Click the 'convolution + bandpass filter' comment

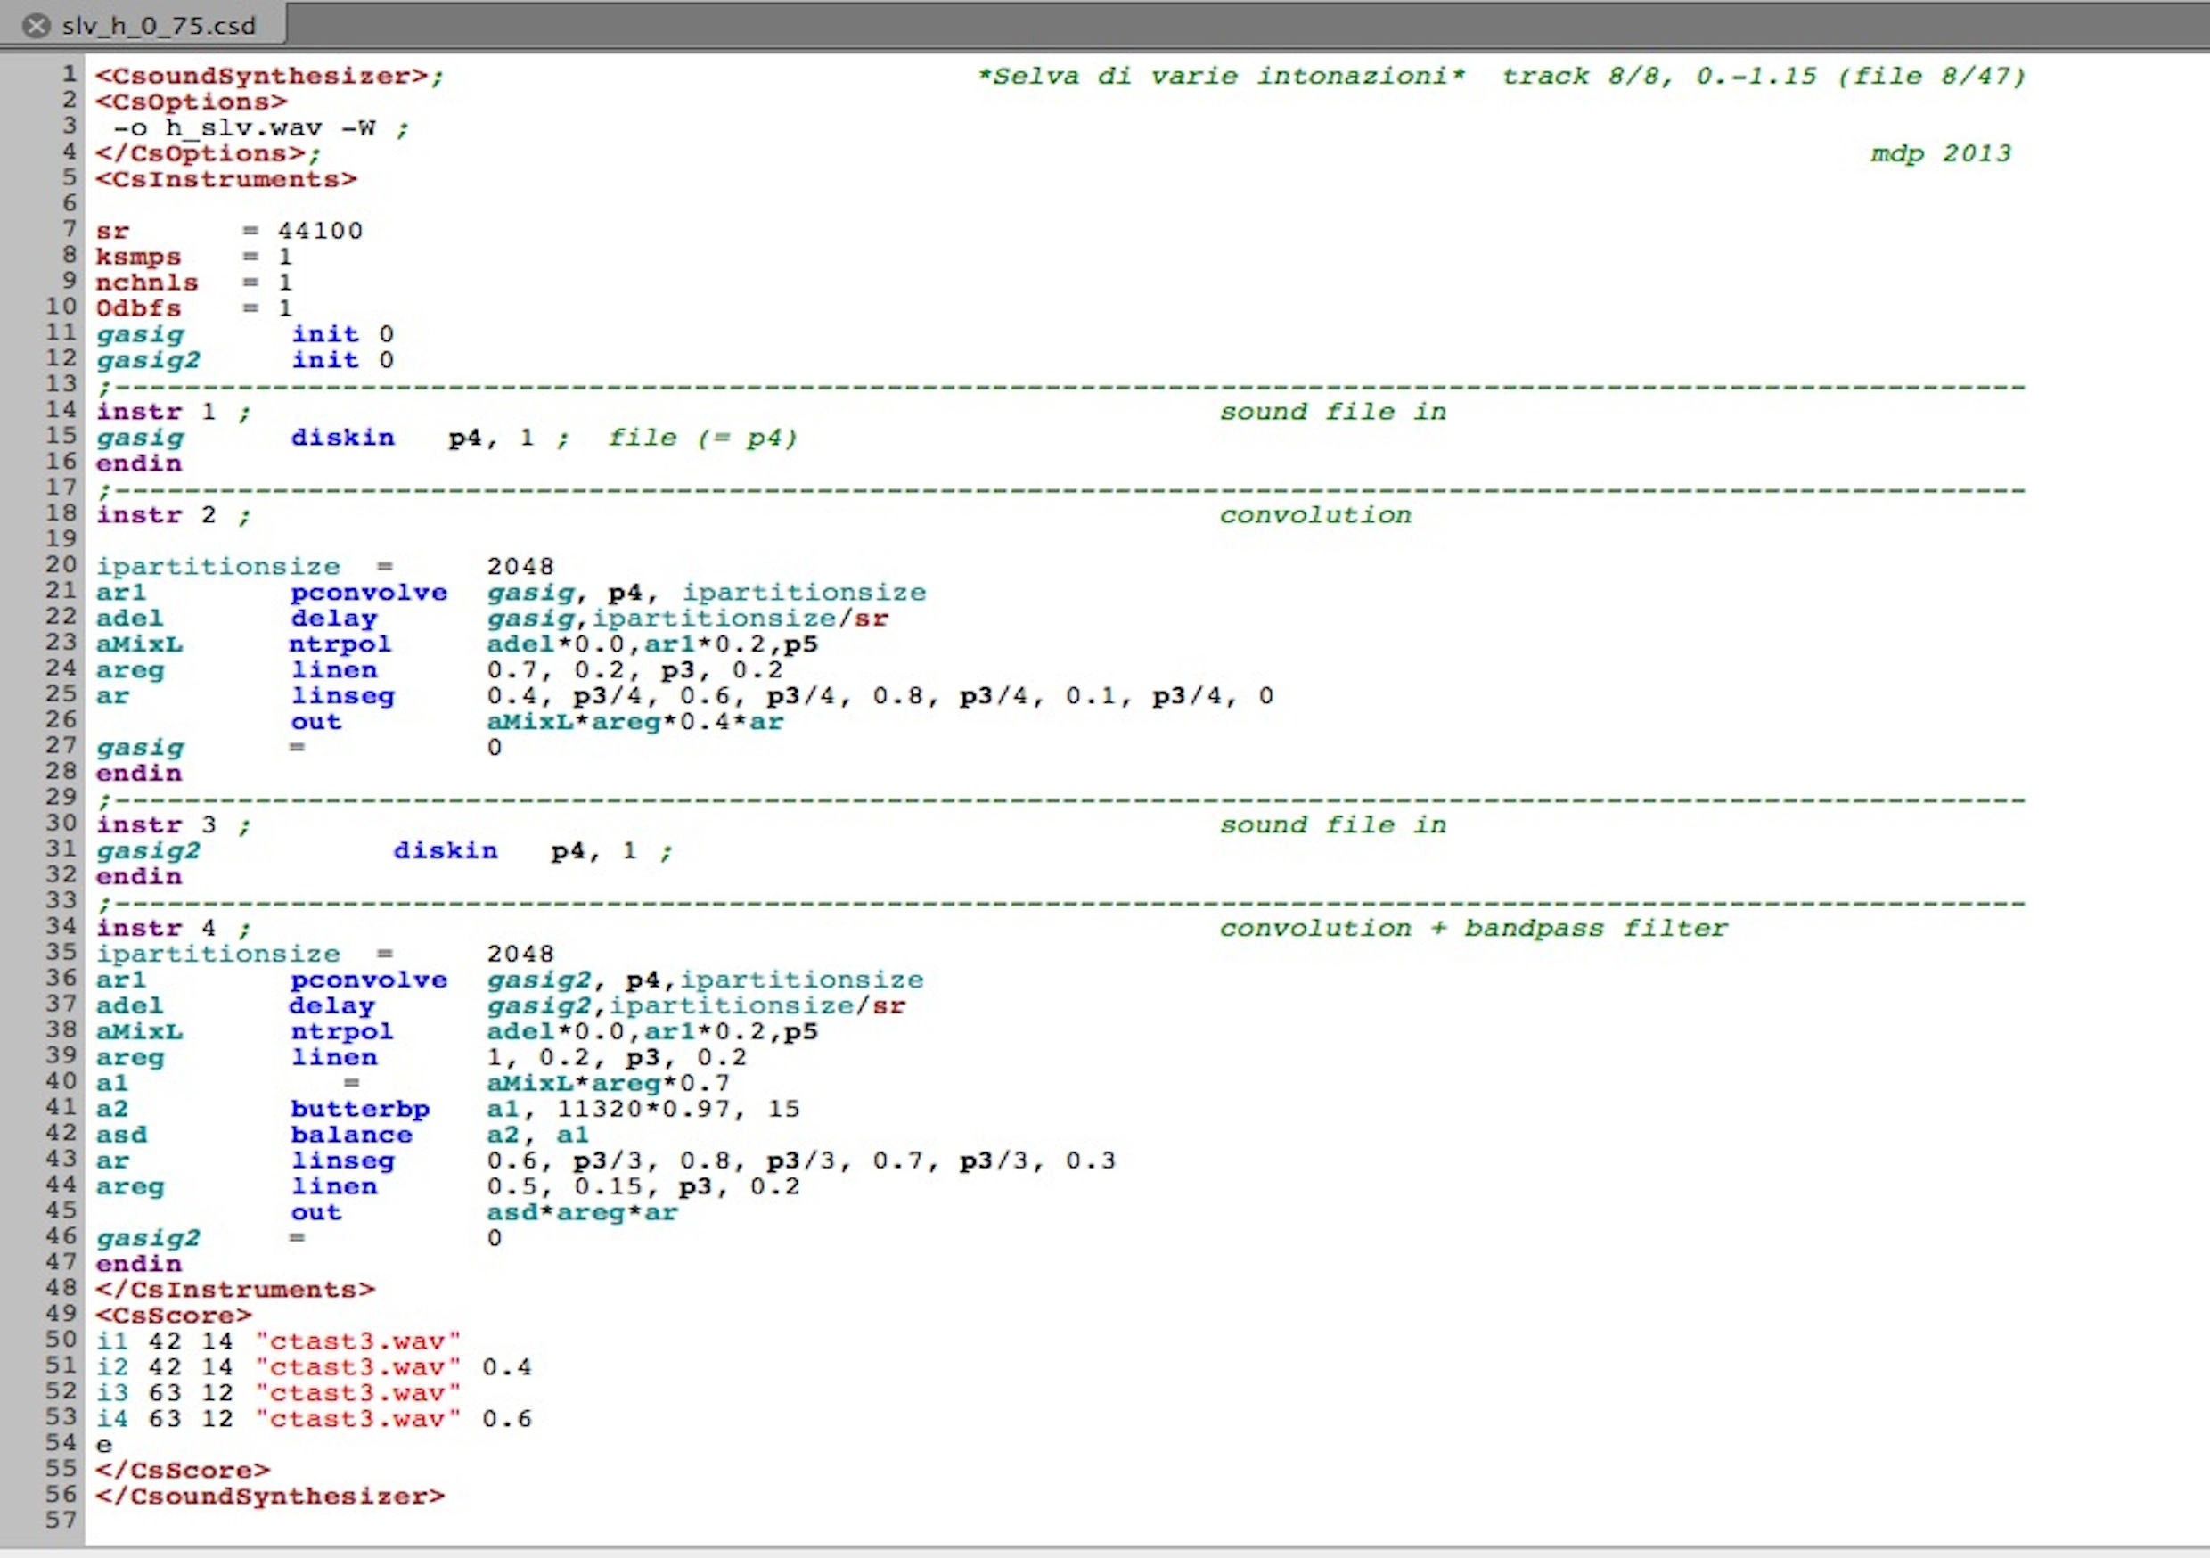point(1473,928)
